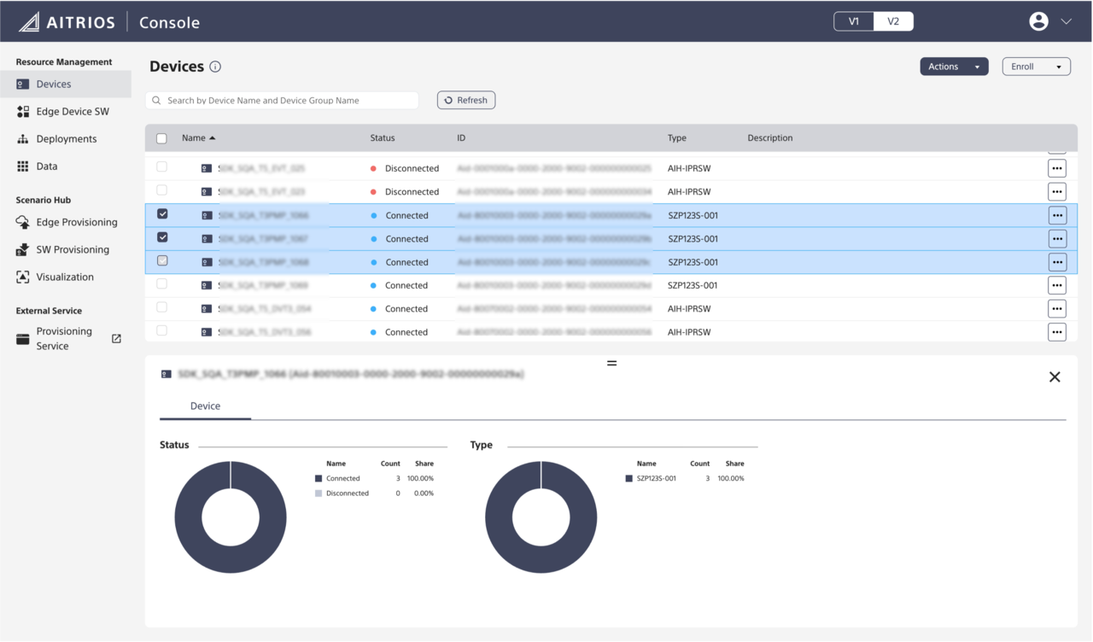The height and width of the screenshot is (642, 1093).
Task: Open Devices in the sidebar
Action: (x=66, y=84)
